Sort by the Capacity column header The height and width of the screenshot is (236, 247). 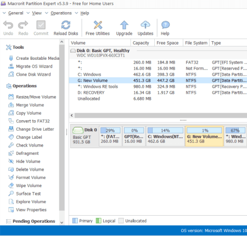143,43
